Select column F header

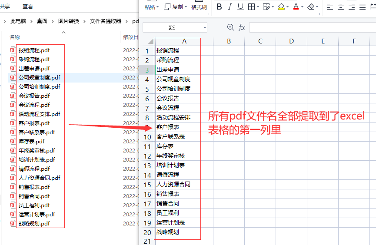tap(354, 41)
